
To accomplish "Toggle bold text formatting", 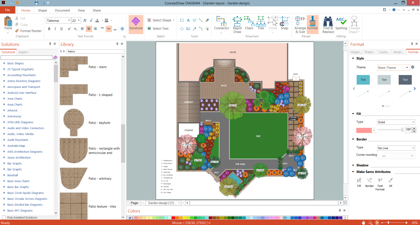I will point(49,29).
